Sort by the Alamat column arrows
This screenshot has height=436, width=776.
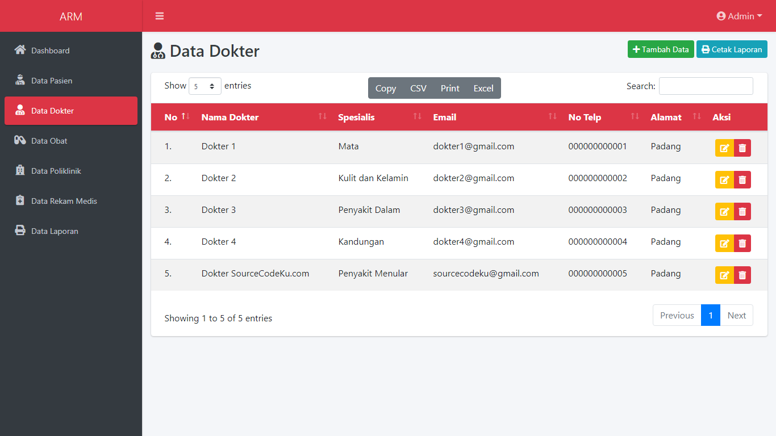(x=697, y=116)
